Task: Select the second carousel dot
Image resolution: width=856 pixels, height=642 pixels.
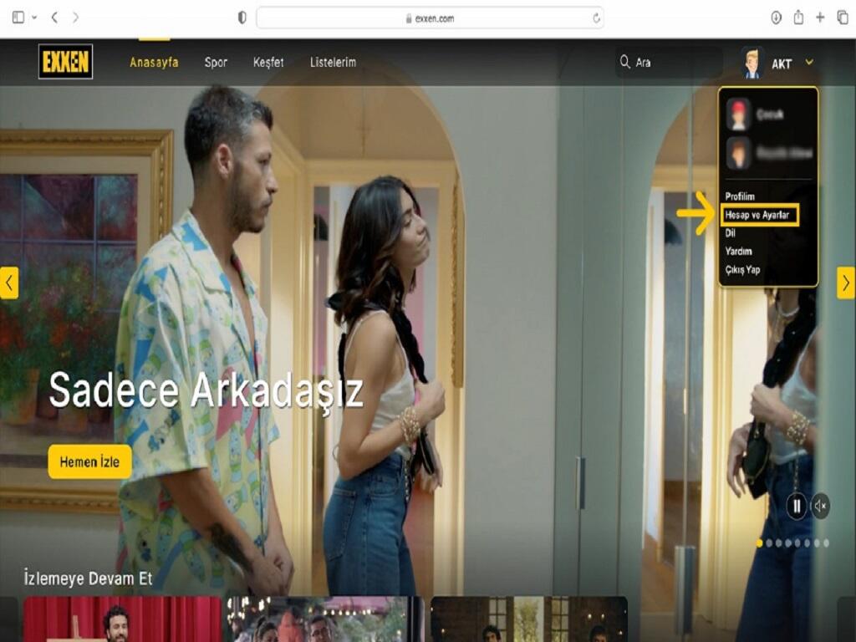Action: point(769,543)
